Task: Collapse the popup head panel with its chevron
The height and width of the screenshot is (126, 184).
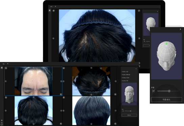Action: [180, 29]
